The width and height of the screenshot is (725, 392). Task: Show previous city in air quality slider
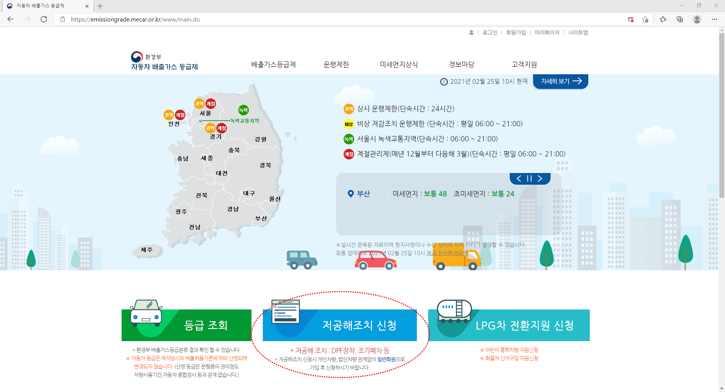519,179
